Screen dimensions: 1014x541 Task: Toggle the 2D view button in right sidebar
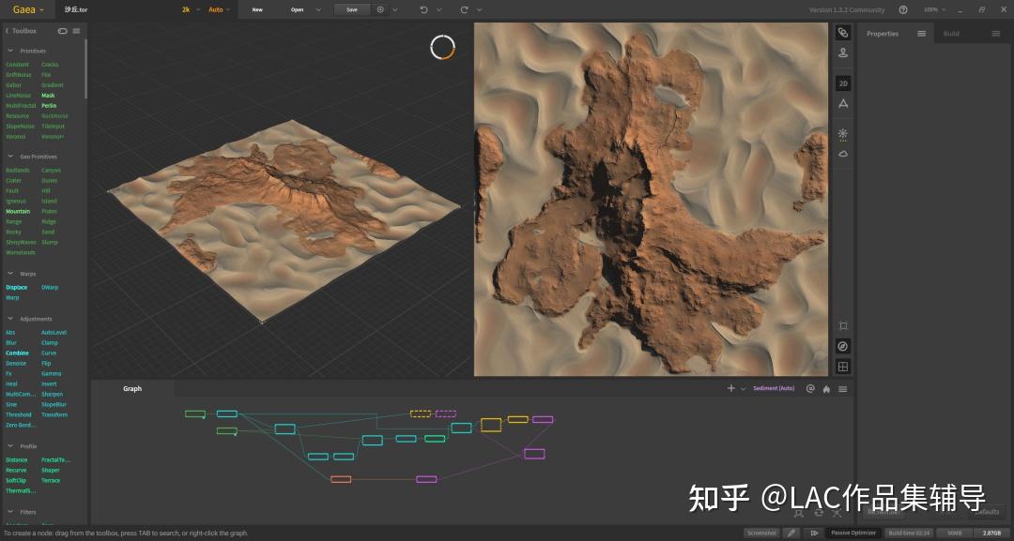(x=842, y=83)
